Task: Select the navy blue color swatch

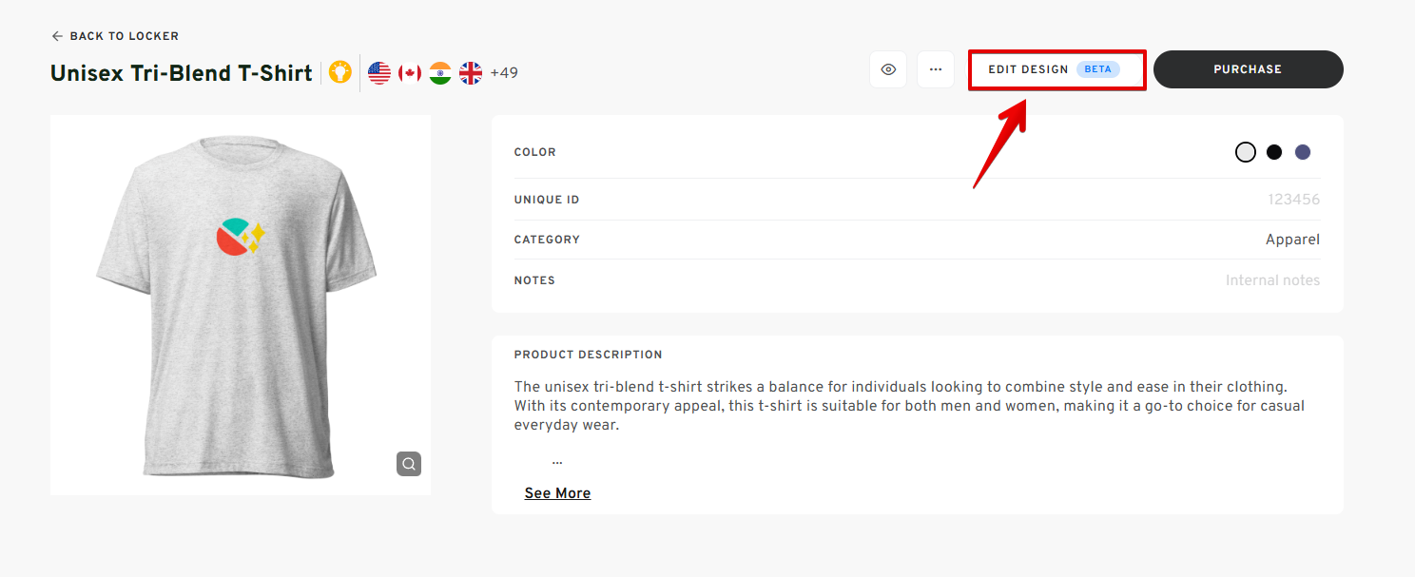Action: click(x=1303, y=152)
